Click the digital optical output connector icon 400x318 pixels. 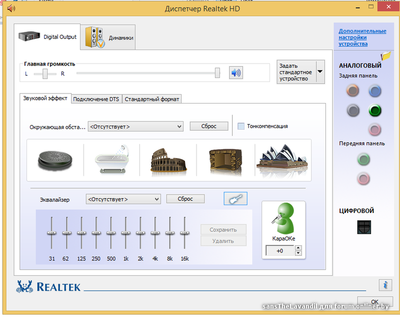tap(364, 227)
